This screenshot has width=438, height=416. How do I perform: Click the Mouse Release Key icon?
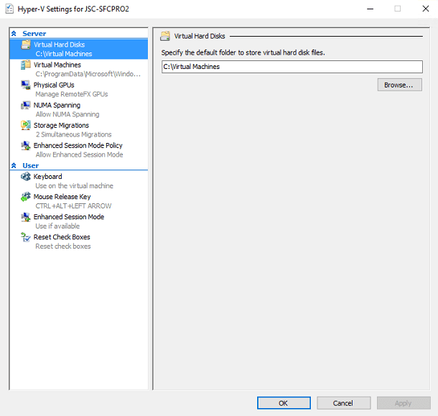tap(26, 197)
